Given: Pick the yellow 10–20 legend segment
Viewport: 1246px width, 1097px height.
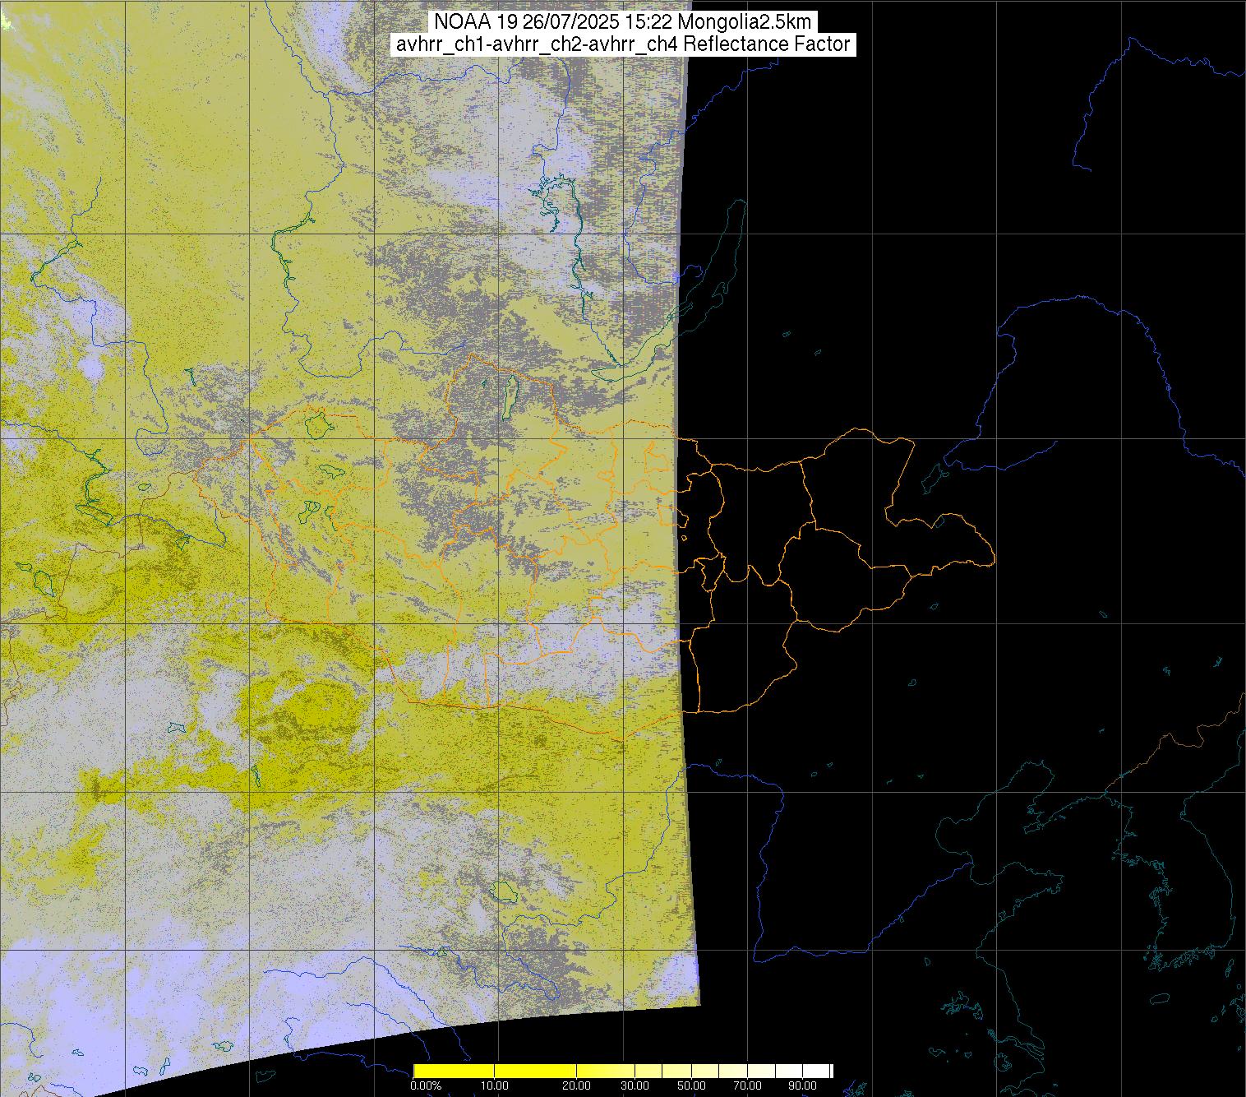Looking at the screenshot, I should [x=534, y=1071].
